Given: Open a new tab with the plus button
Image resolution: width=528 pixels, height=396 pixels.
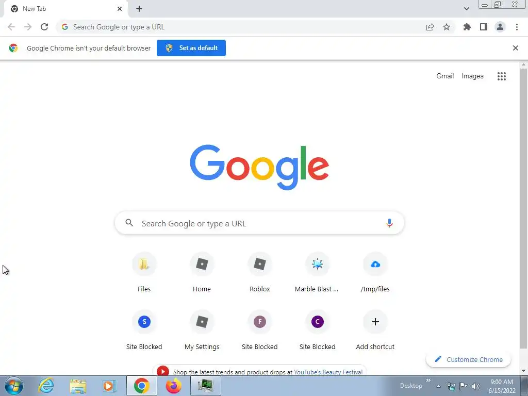Looking at the screenshot, I should coord(139,9).
